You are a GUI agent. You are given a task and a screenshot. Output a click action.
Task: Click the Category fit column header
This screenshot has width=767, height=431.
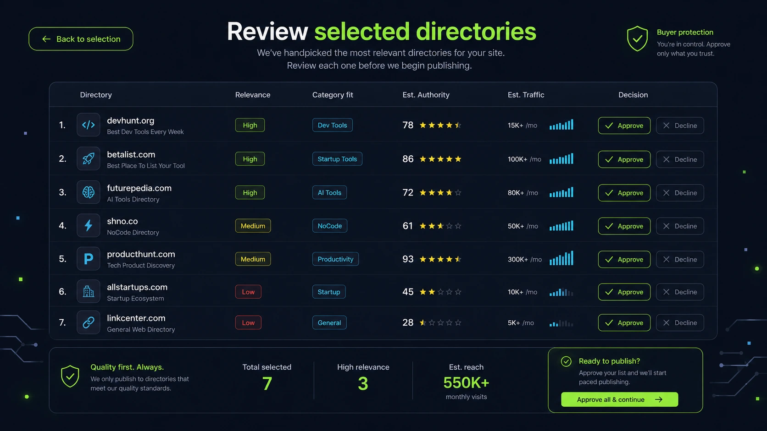[333, 95]
